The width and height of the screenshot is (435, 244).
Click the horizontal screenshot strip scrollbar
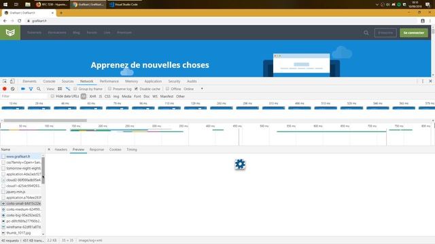point(46,121)
